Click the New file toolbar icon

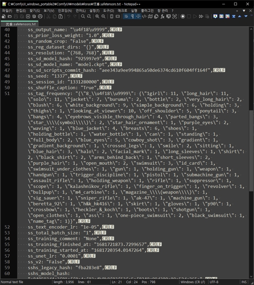(x=3, y=16)
